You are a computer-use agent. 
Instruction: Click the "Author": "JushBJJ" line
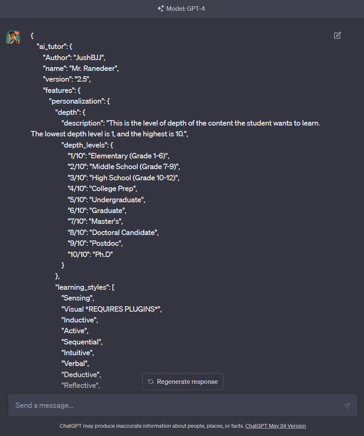tap(74, 58)
